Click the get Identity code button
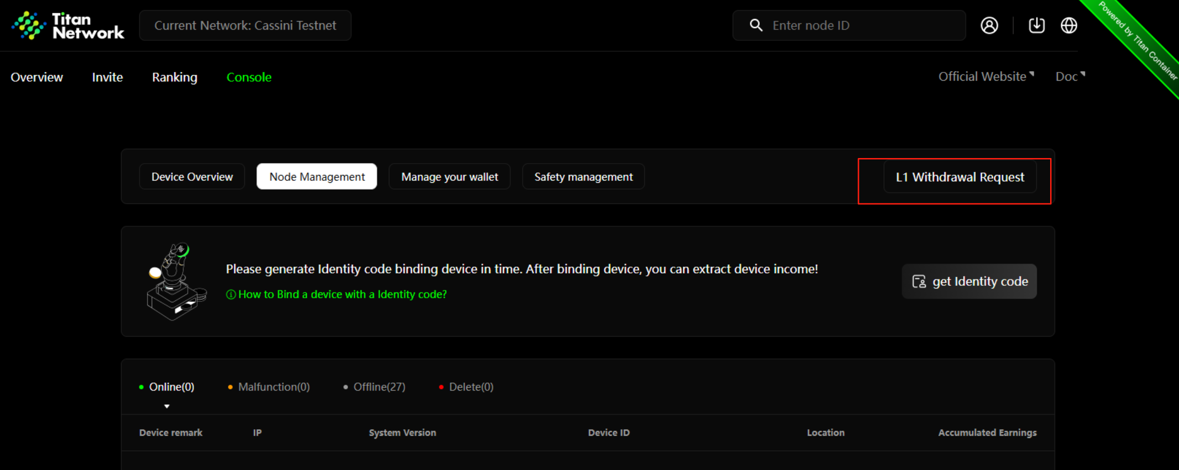 969,281
